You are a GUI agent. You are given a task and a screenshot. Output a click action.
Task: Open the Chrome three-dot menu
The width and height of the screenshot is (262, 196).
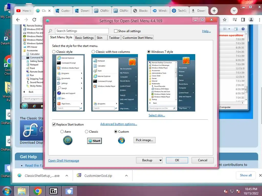click(259, 20)
